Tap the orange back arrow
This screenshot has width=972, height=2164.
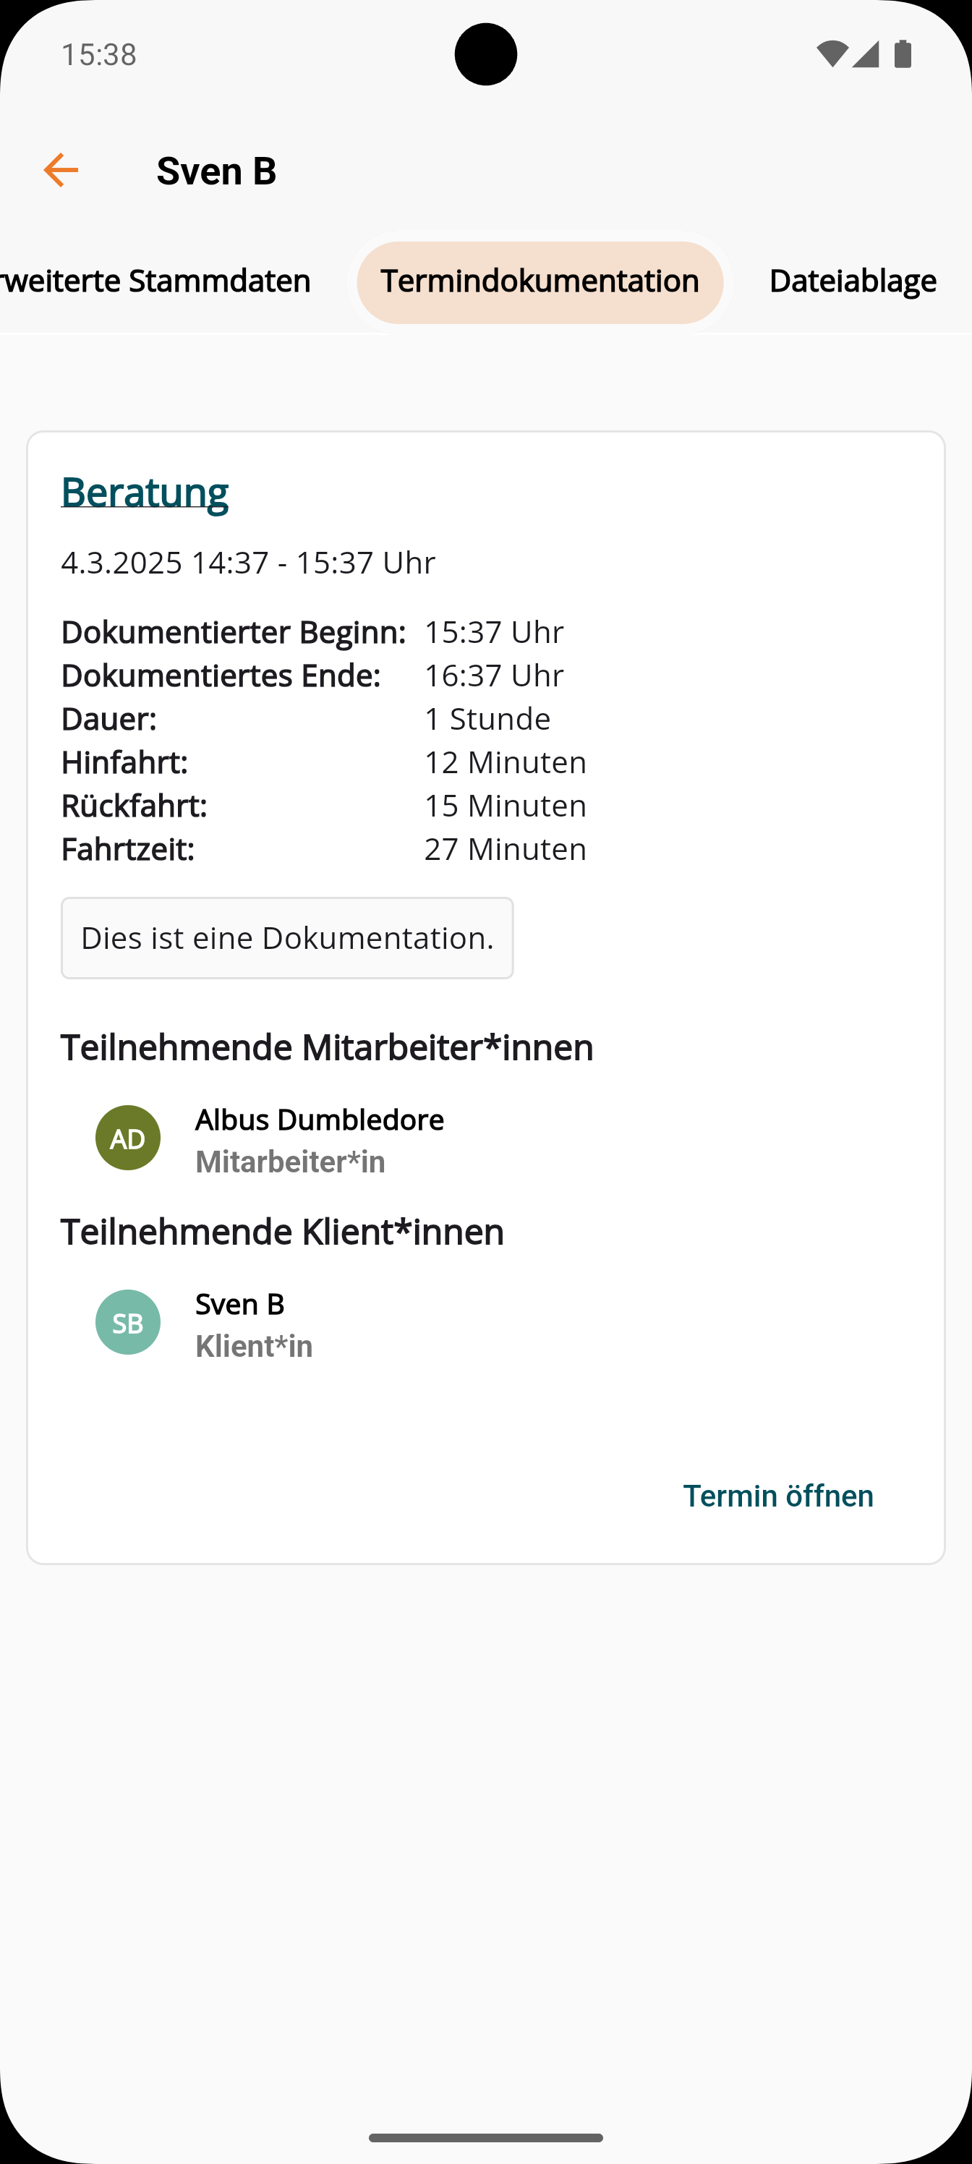coord(61,171)
